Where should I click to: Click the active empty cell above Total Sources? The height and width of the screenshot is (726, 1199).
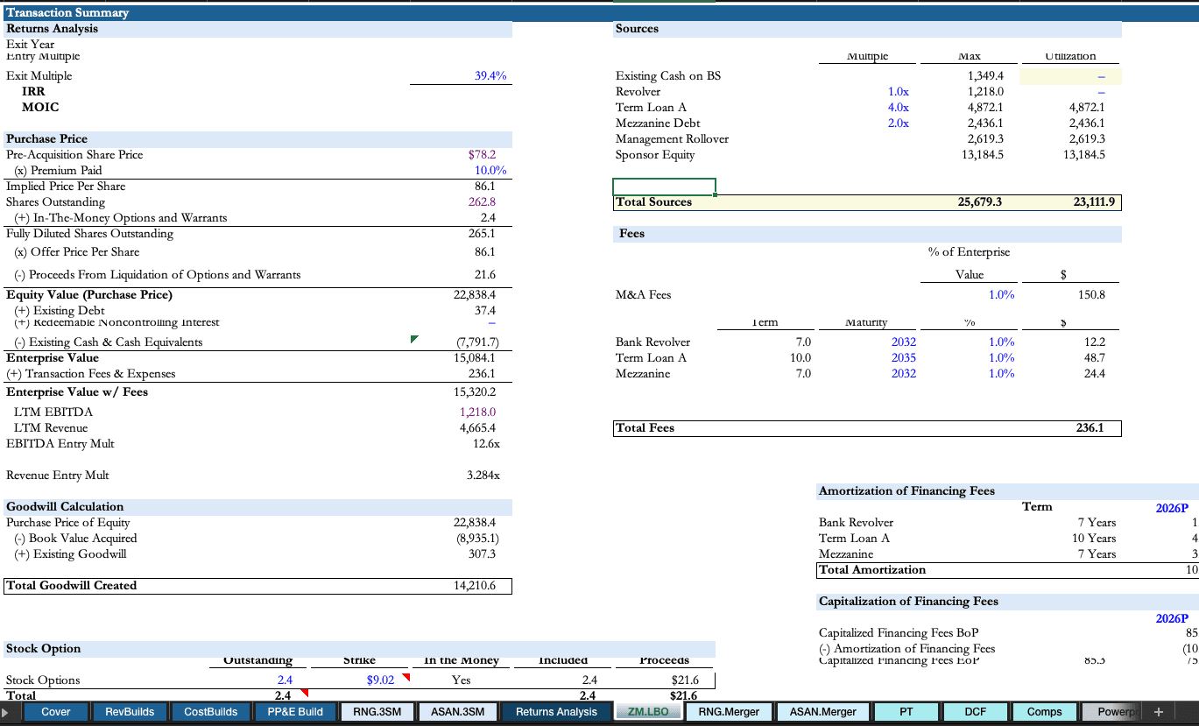click(x=664, y=187)
